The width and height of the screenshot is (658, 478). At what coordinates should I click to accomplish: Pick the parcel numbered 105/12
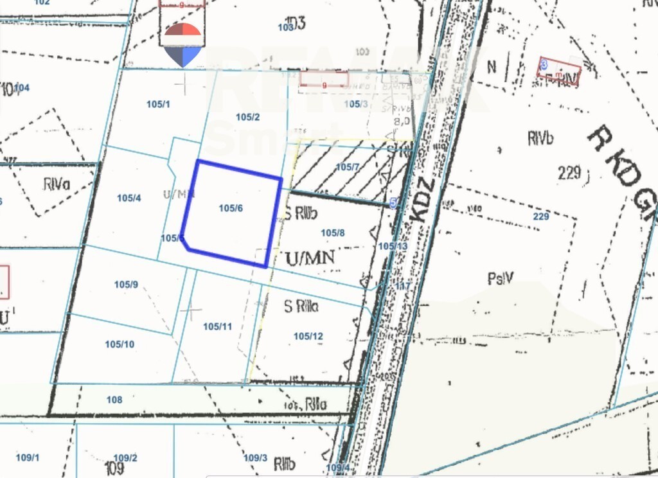[x=308, y=336]
